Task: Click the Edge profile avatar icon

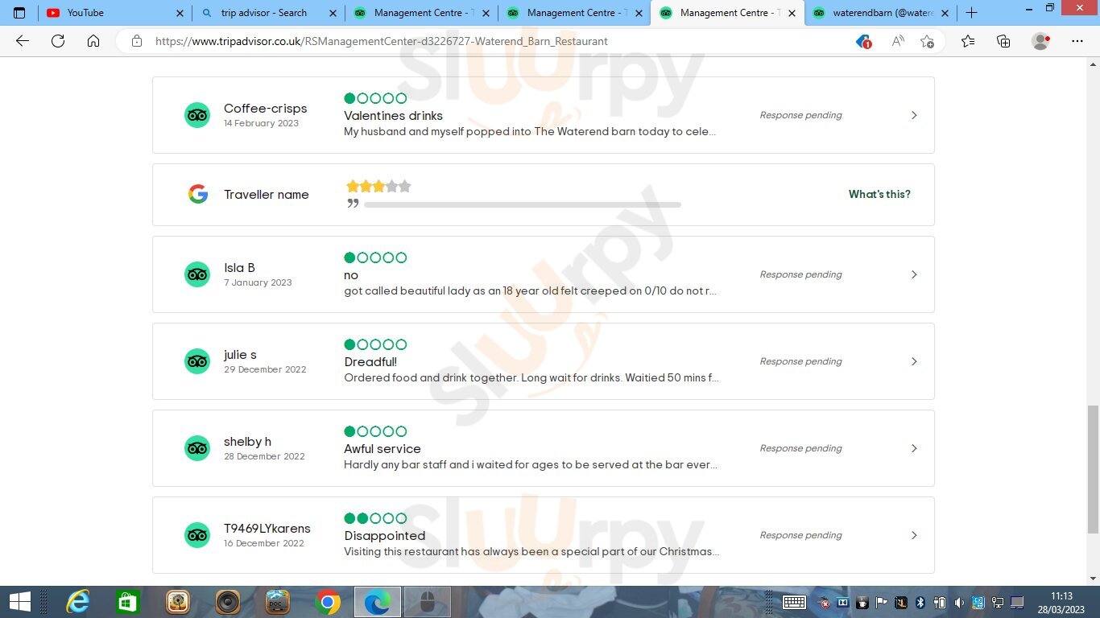Action: click(x=1040, y=41)
